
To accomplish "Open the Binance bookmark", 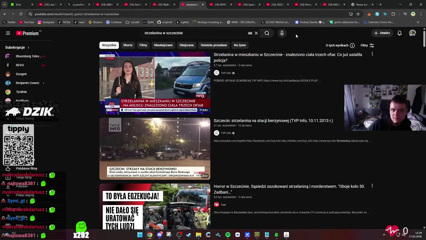I will [95, 22].
